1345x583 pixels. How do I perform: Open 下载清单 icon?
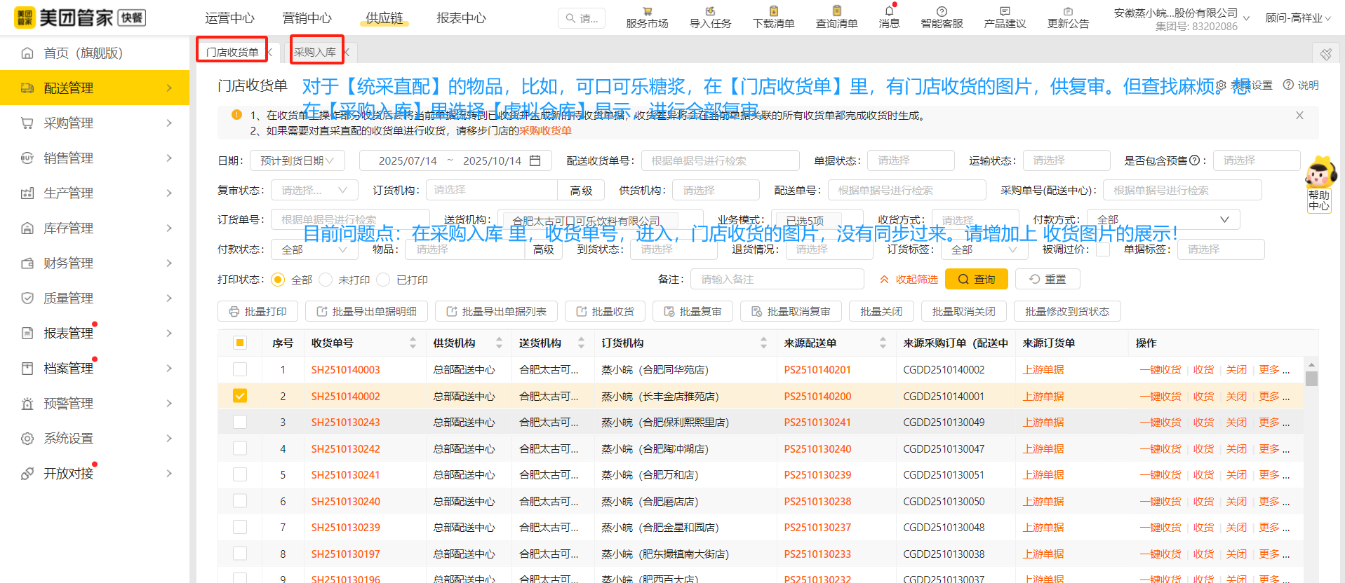click(773, 11)
